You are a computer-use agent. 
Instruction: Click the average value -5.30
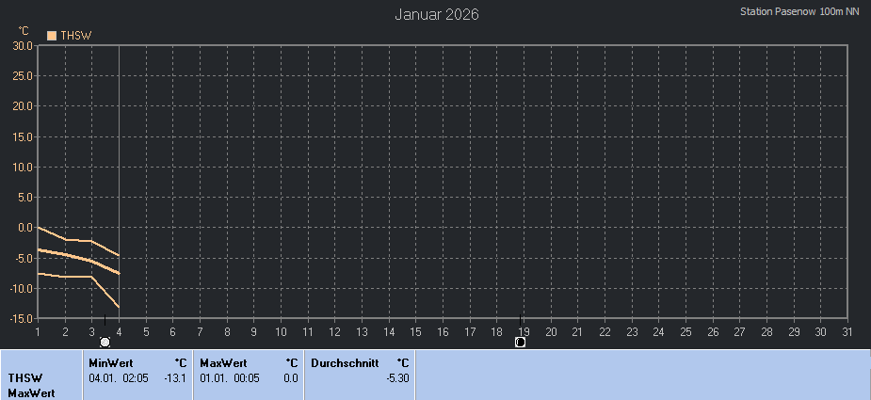tap(397, 377)
